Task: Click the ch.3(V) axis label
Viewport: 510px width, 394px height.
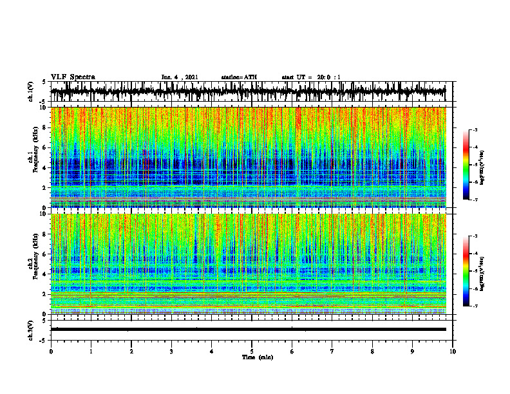Action: 30,330
